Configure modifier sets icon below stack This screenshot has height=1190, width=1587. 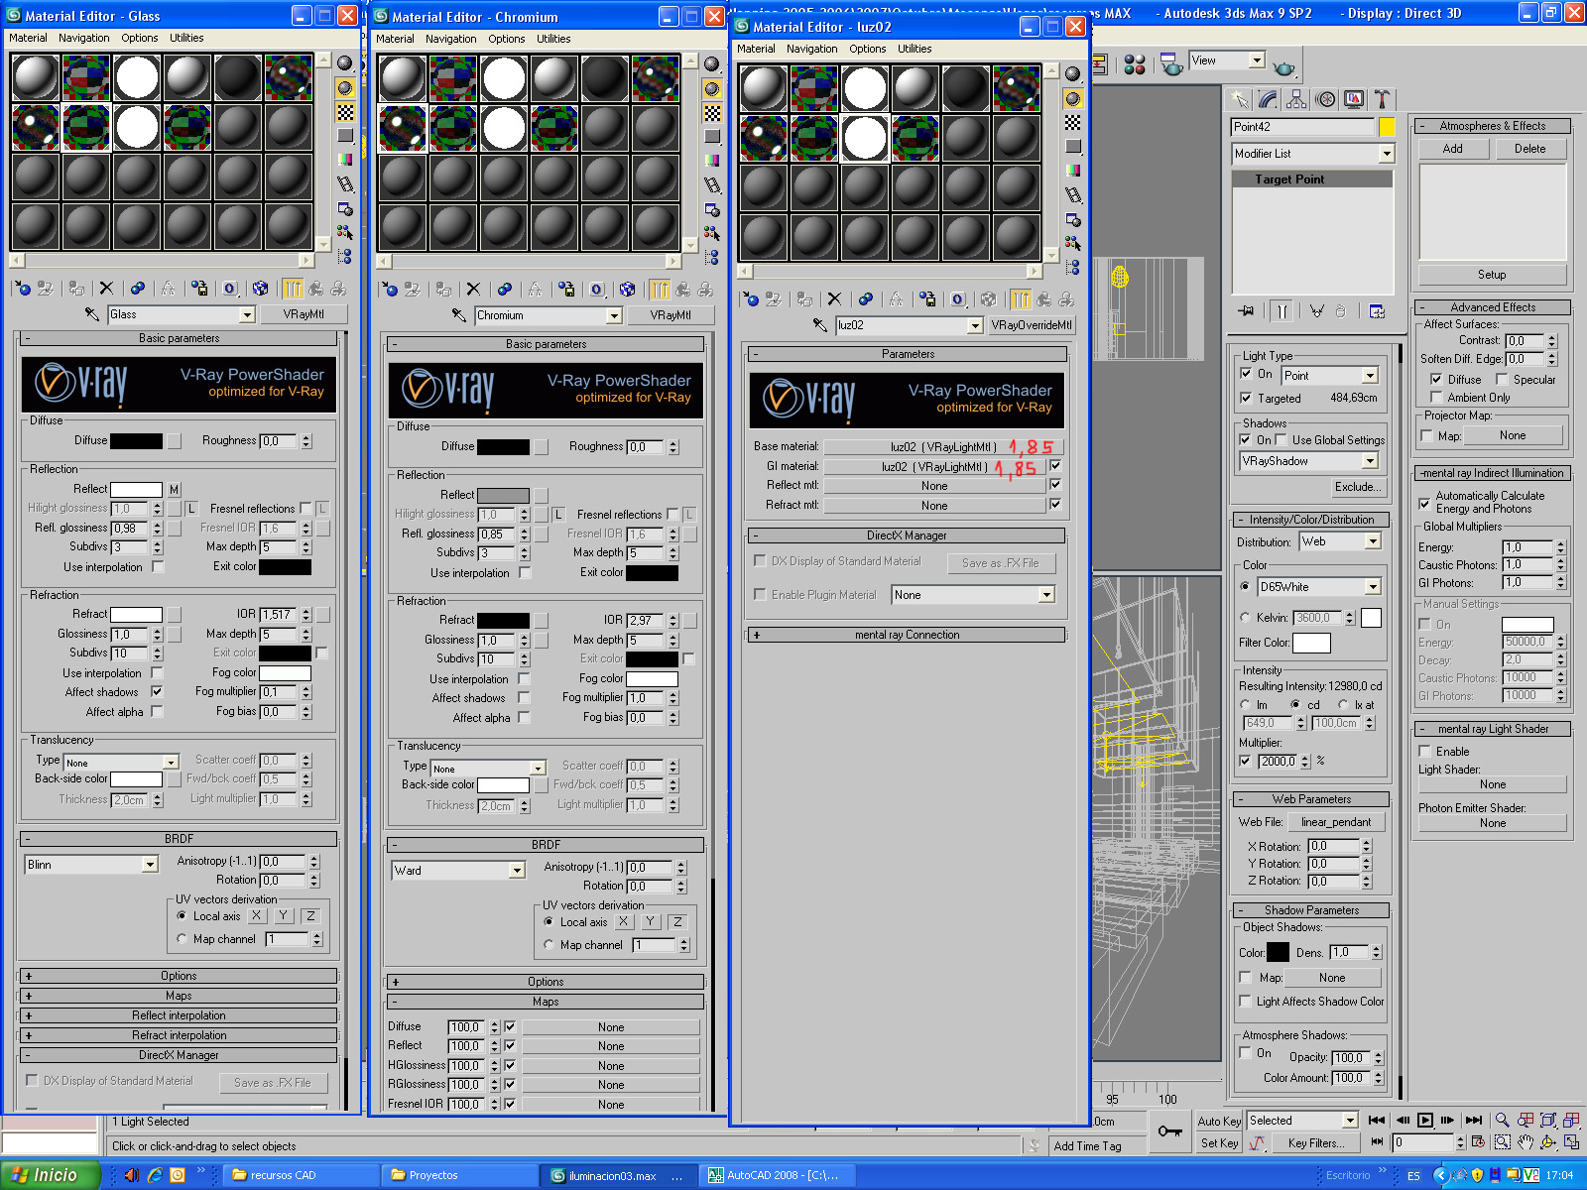tap(1377, 311)
